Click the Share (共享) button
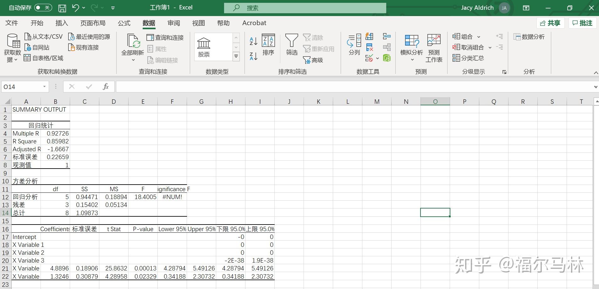 [550, 23]
